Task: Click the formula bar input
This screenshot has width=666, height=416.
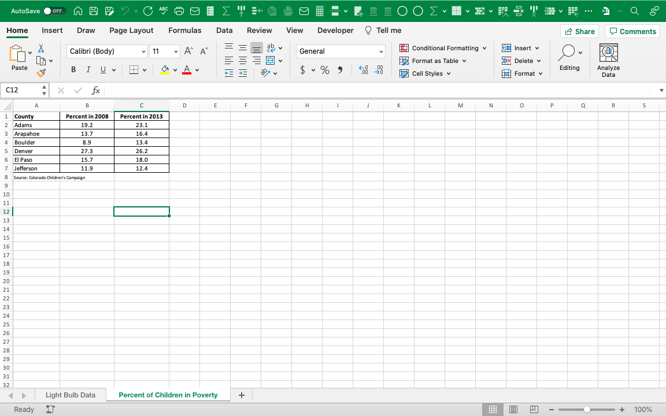Action: (x=380, y=90)
